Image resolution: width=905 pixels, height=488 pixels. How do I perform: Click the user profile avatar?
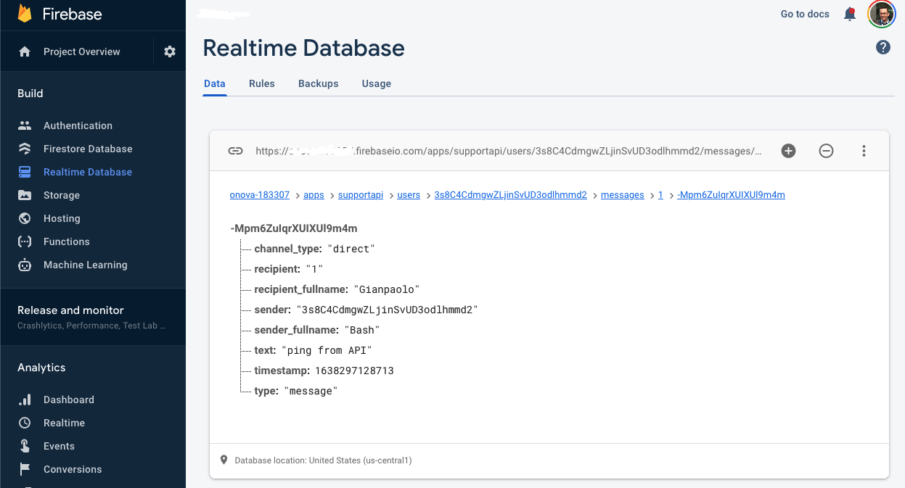tap(882, 15)
